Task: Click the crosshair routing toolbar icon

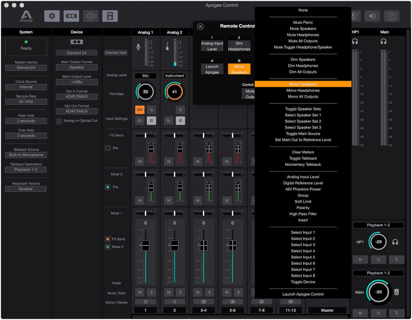Action: [91, 16]
